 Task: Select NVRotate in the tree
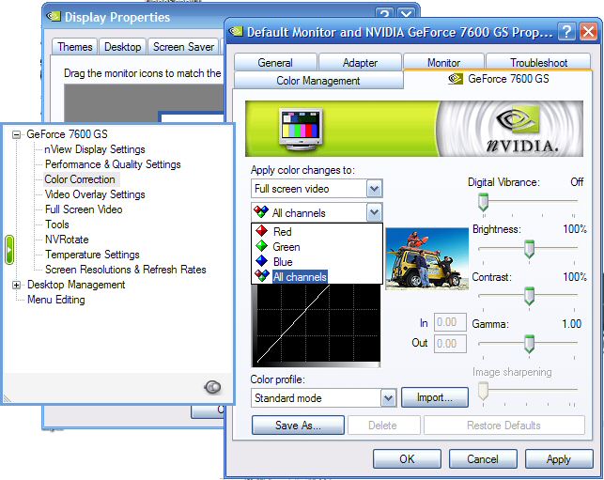pyautogui.click(x=67, y=240)
